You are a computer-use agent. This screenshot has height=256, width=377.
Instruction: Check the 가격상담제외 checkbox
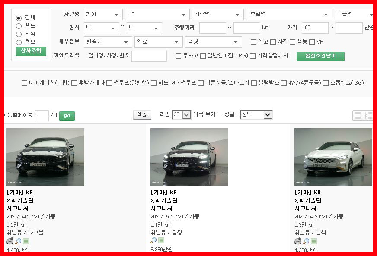(252, 56)
